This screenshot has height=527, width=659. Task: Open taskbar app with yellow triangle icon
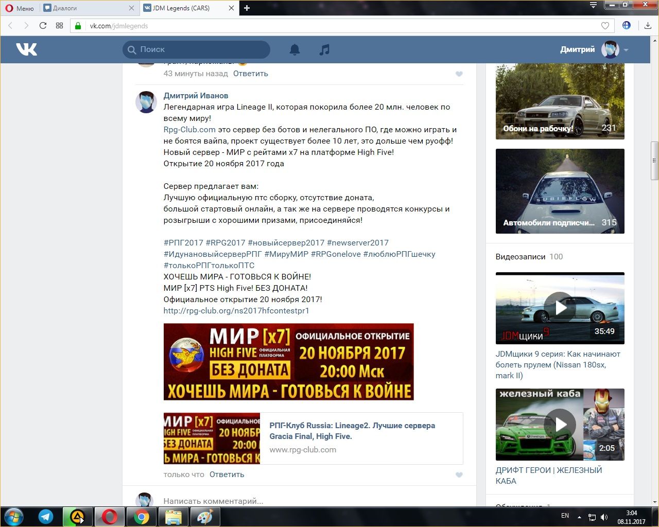(x=77, y=517)
